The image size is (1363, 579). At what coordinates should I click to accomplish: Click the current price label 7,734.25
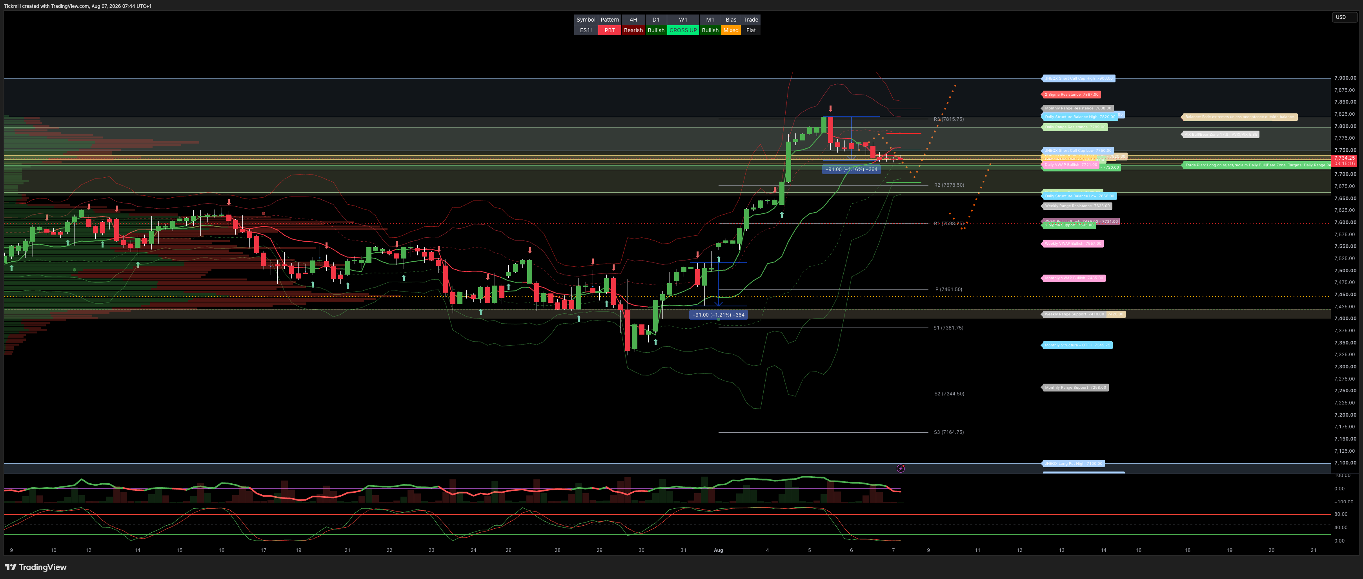(1345, 158)
